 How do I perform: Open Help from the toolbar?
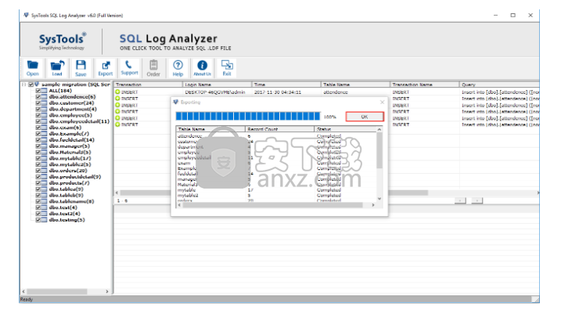tap(178, 67)
